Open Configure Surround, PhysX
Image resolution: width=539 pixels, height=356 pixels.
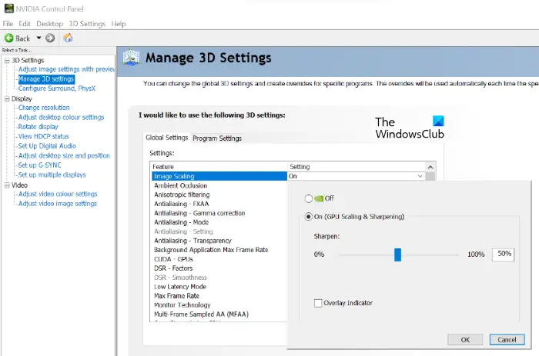coord(57,88)
